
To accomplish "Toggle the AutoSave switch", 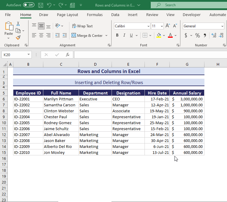I will pyautogui.click(x=29, y=5).
